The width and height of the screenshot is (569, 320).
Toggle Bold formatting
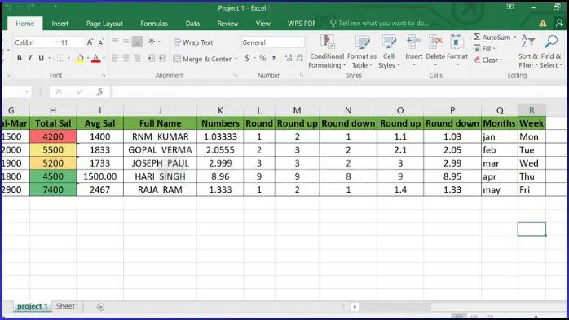[x=20, y=58]
